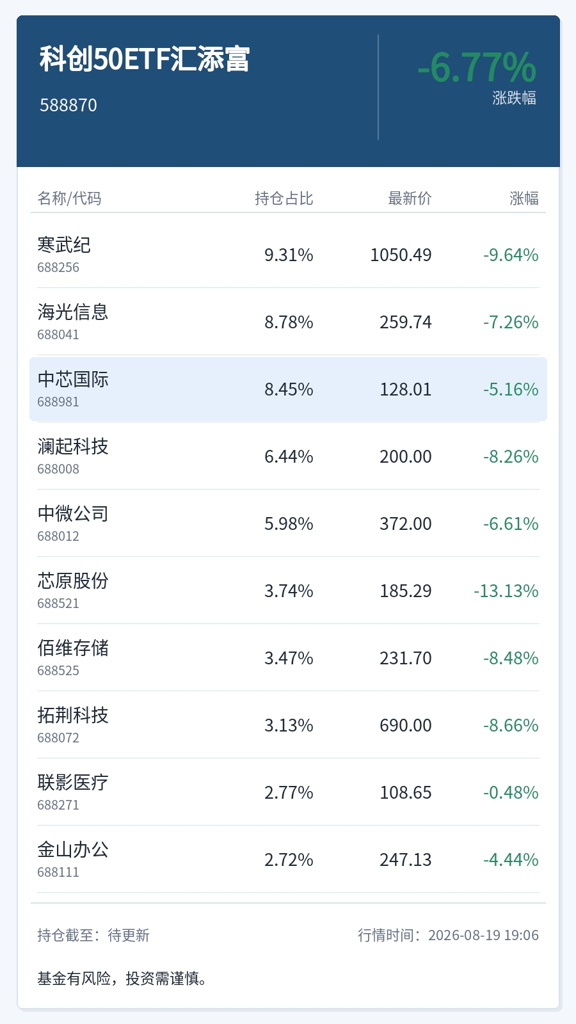Image resolution: width=576 pixels, height=1024 pixels.
Task: Click the 芯原股份 change -13.13%
Action: click(506, 591)
